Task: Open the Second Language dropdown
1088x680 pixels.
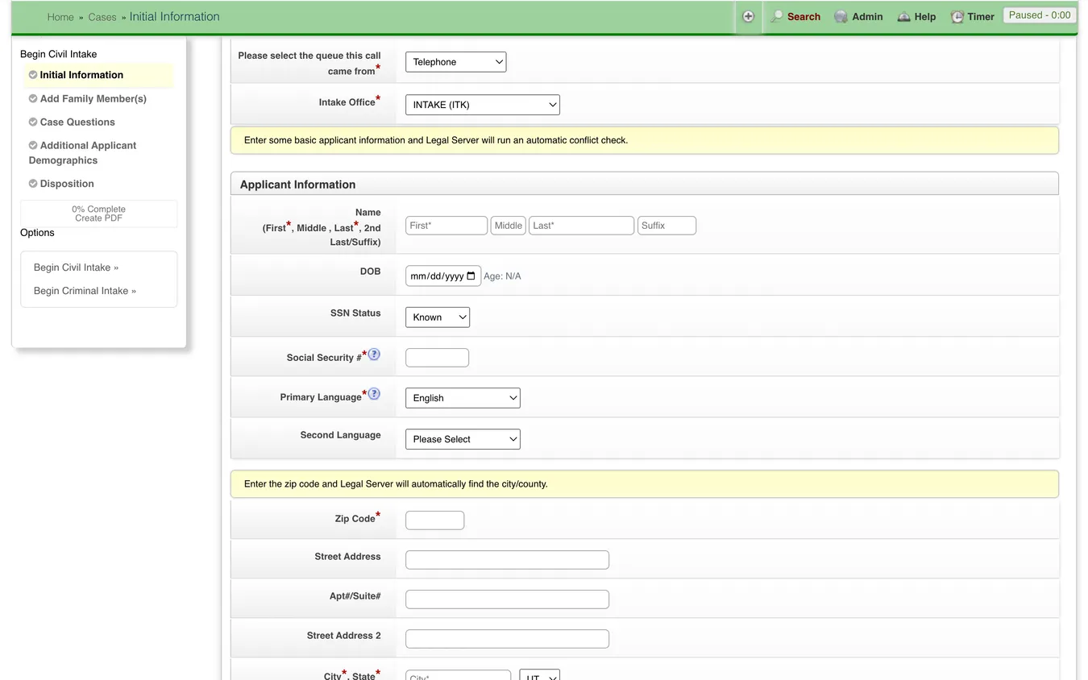Action: click(x=463, y=439)
